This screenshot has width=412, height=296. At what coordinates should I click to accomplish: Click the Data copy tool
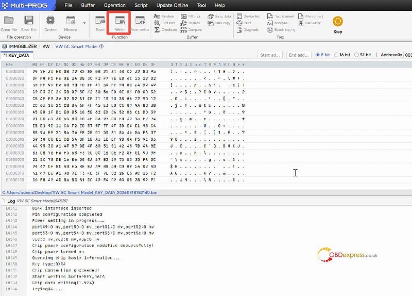click(219, 23)
